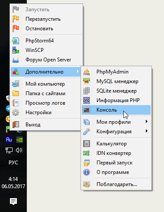Click Поблагодарить… at the submenu bottom
Screen dimensions: 164x212
click(x=116, y=184)
